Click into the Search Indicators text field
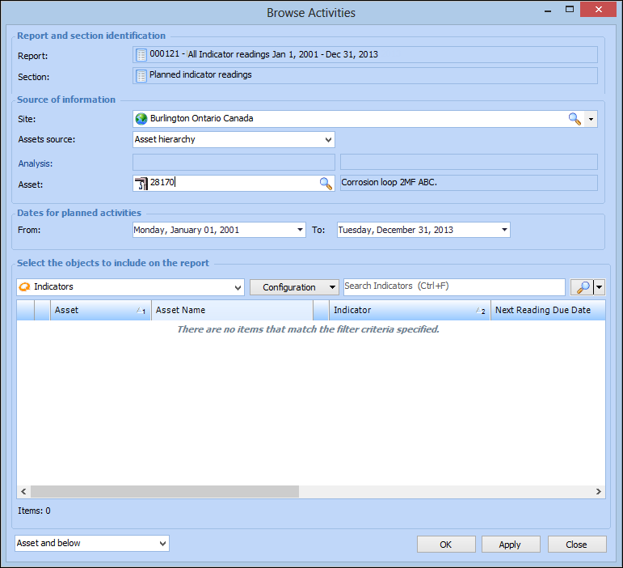The image size is (623, 568). tap(454, 286)
